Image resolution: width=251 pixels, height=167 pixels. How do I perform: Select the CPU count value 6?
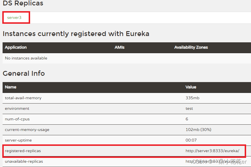click(x=187, y=119)
